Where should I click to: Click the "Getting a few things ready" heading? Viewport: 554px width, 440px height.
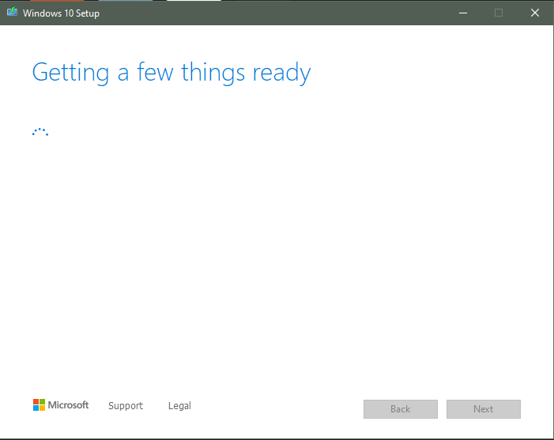[x=171, y=73]
